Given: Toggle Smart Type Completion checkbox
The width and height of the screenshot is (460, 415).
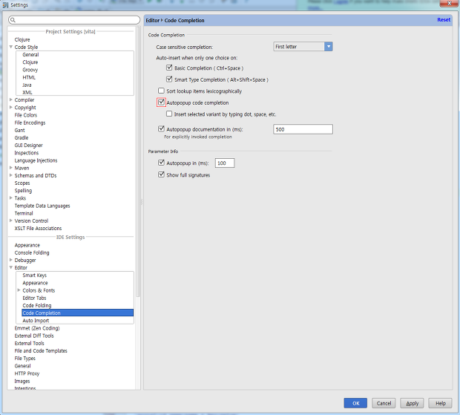Looking at the screenshot, I should click(169, 79).
